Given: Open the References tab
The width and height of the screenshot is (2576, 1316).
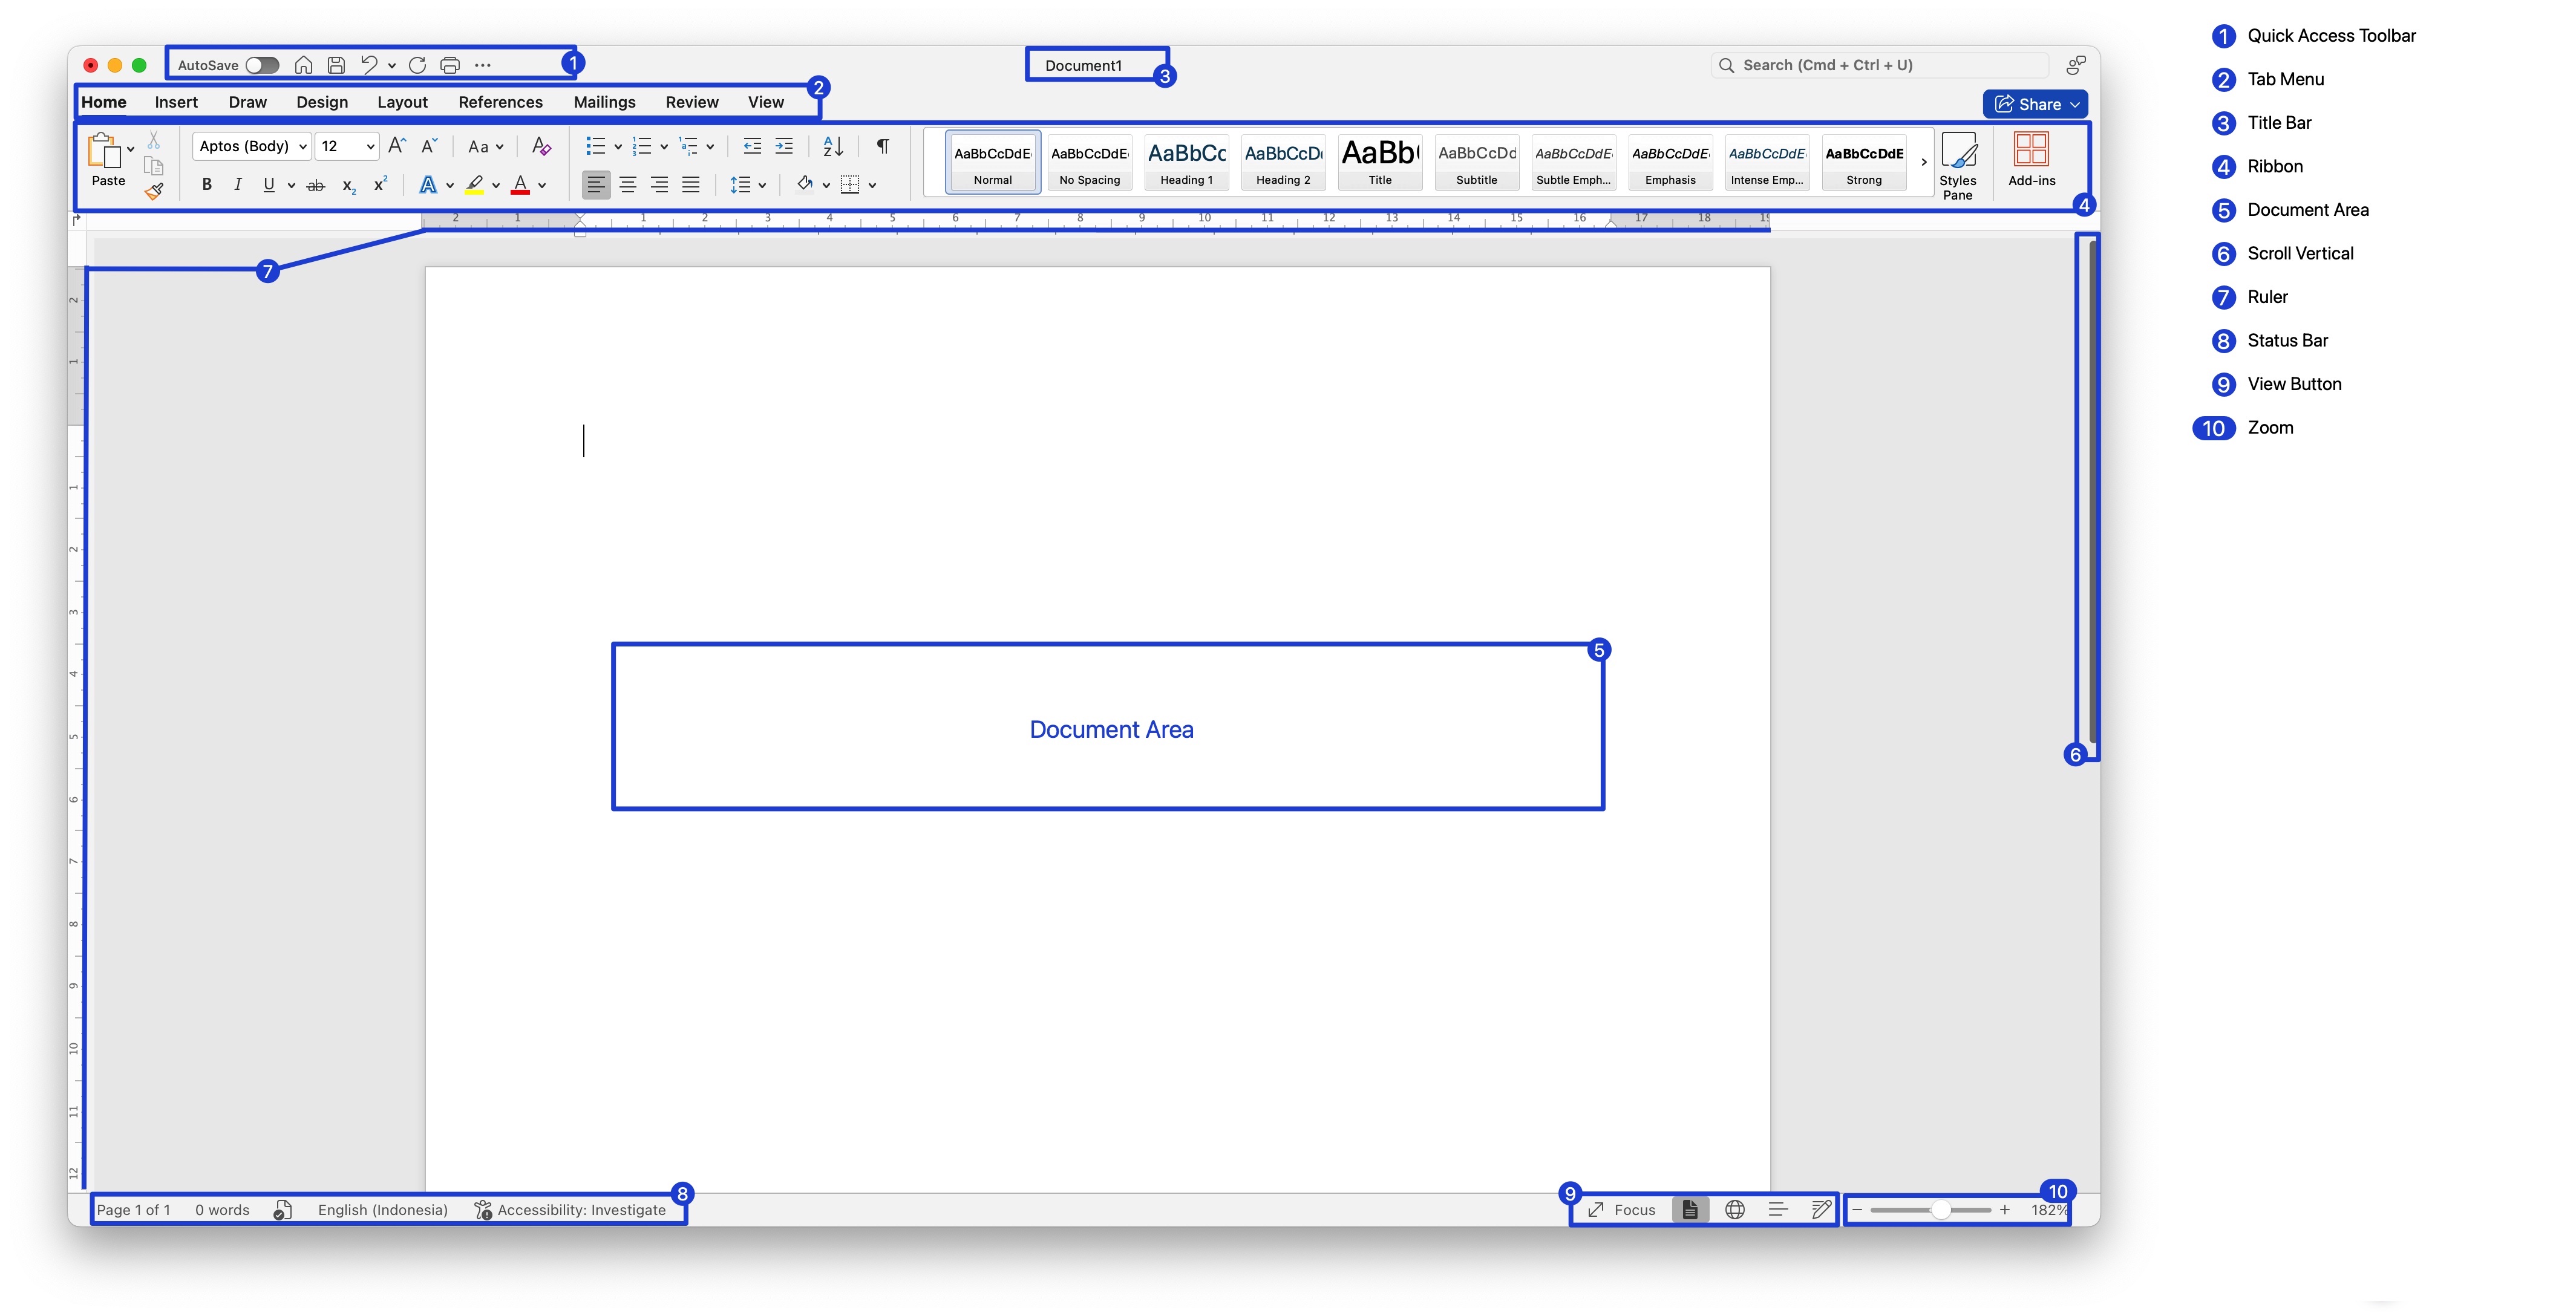Looking at the screenshot, I should (500, 102).
